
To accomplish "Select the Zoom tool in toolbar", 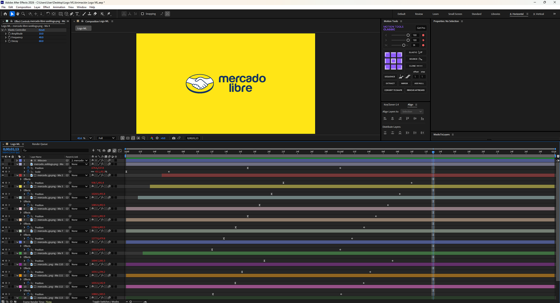I will [x=23, y=14].
